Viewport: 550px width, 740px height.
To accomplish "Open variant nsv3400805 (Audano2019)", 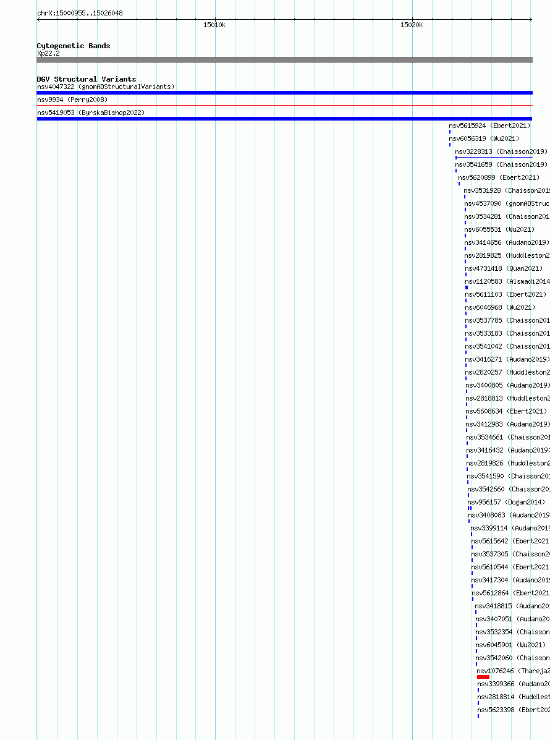I will coord(508,385).
